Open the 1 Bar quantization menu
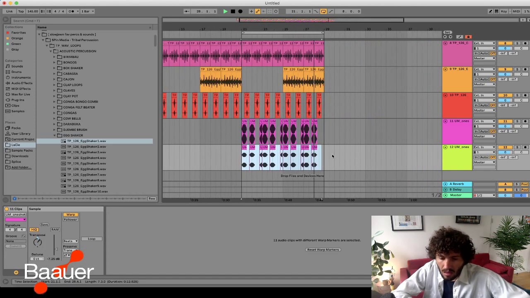 (x=87, y=11)
